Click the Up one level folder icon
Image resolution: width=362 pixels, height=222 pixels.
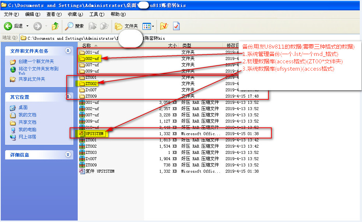[55, 26]
